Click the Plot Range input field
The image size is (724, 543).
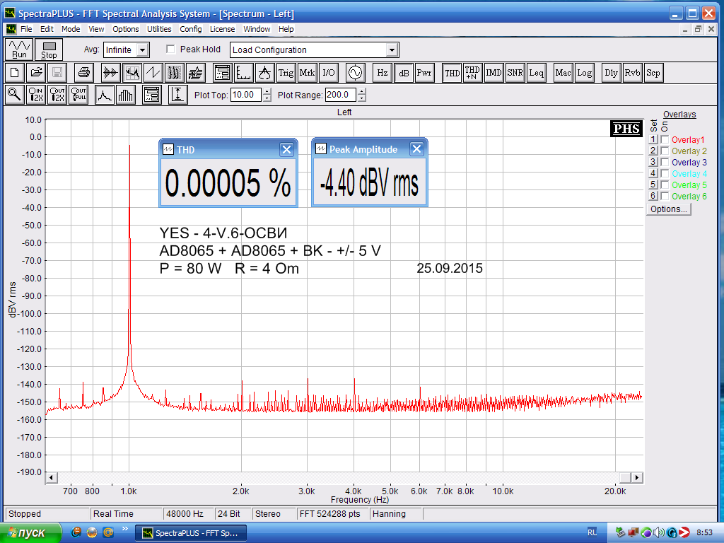click(x=340, y=95)
